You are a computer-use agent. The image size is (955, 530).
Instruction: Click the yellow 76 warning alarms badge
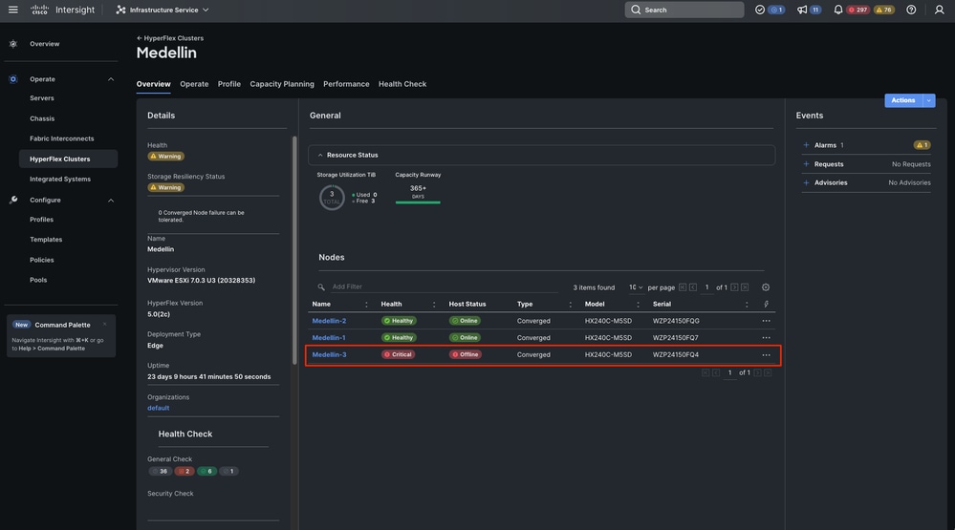coord(883,10)
